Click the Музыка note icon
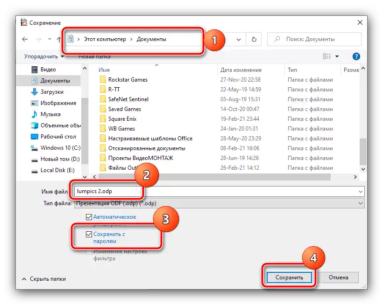The height and width of the screenshot is (305, 383). (x=35, y=114)
